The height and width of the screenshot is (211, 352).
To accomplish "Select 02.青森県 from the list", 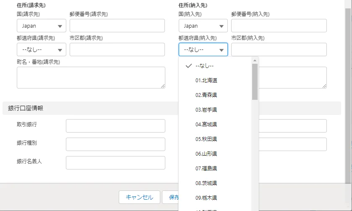I will (x=206, y=95).
